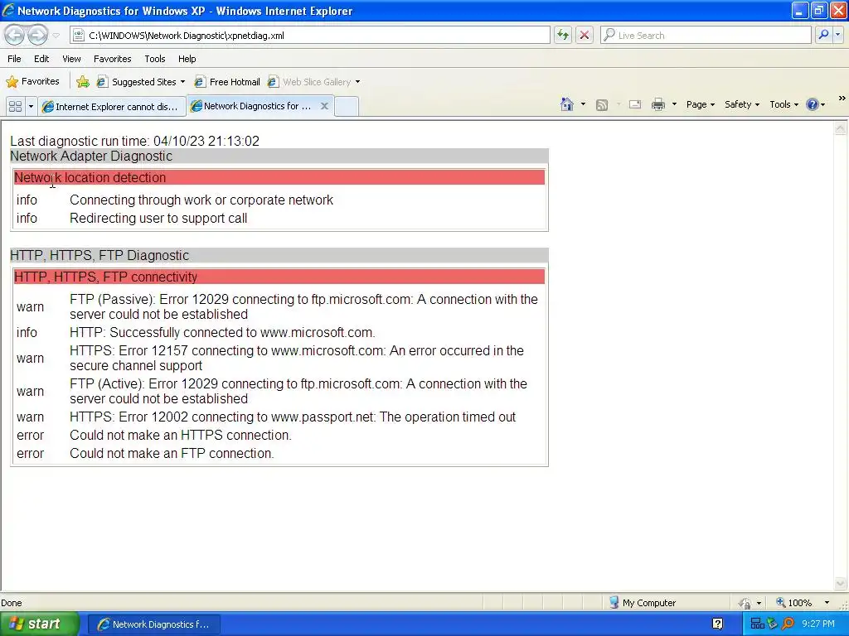Select the Network Diagnostics tab

coord(252,106)
